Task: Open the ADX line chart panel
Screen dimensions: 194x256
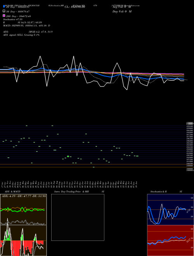Action: point(23,209)
